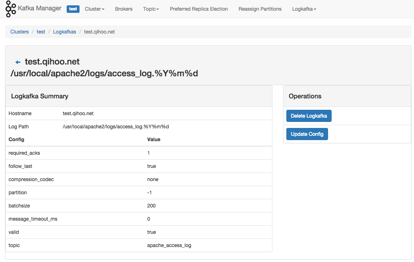Select batchsize value 200
Viewport: 414px width, 262px height.
point(151,206)
